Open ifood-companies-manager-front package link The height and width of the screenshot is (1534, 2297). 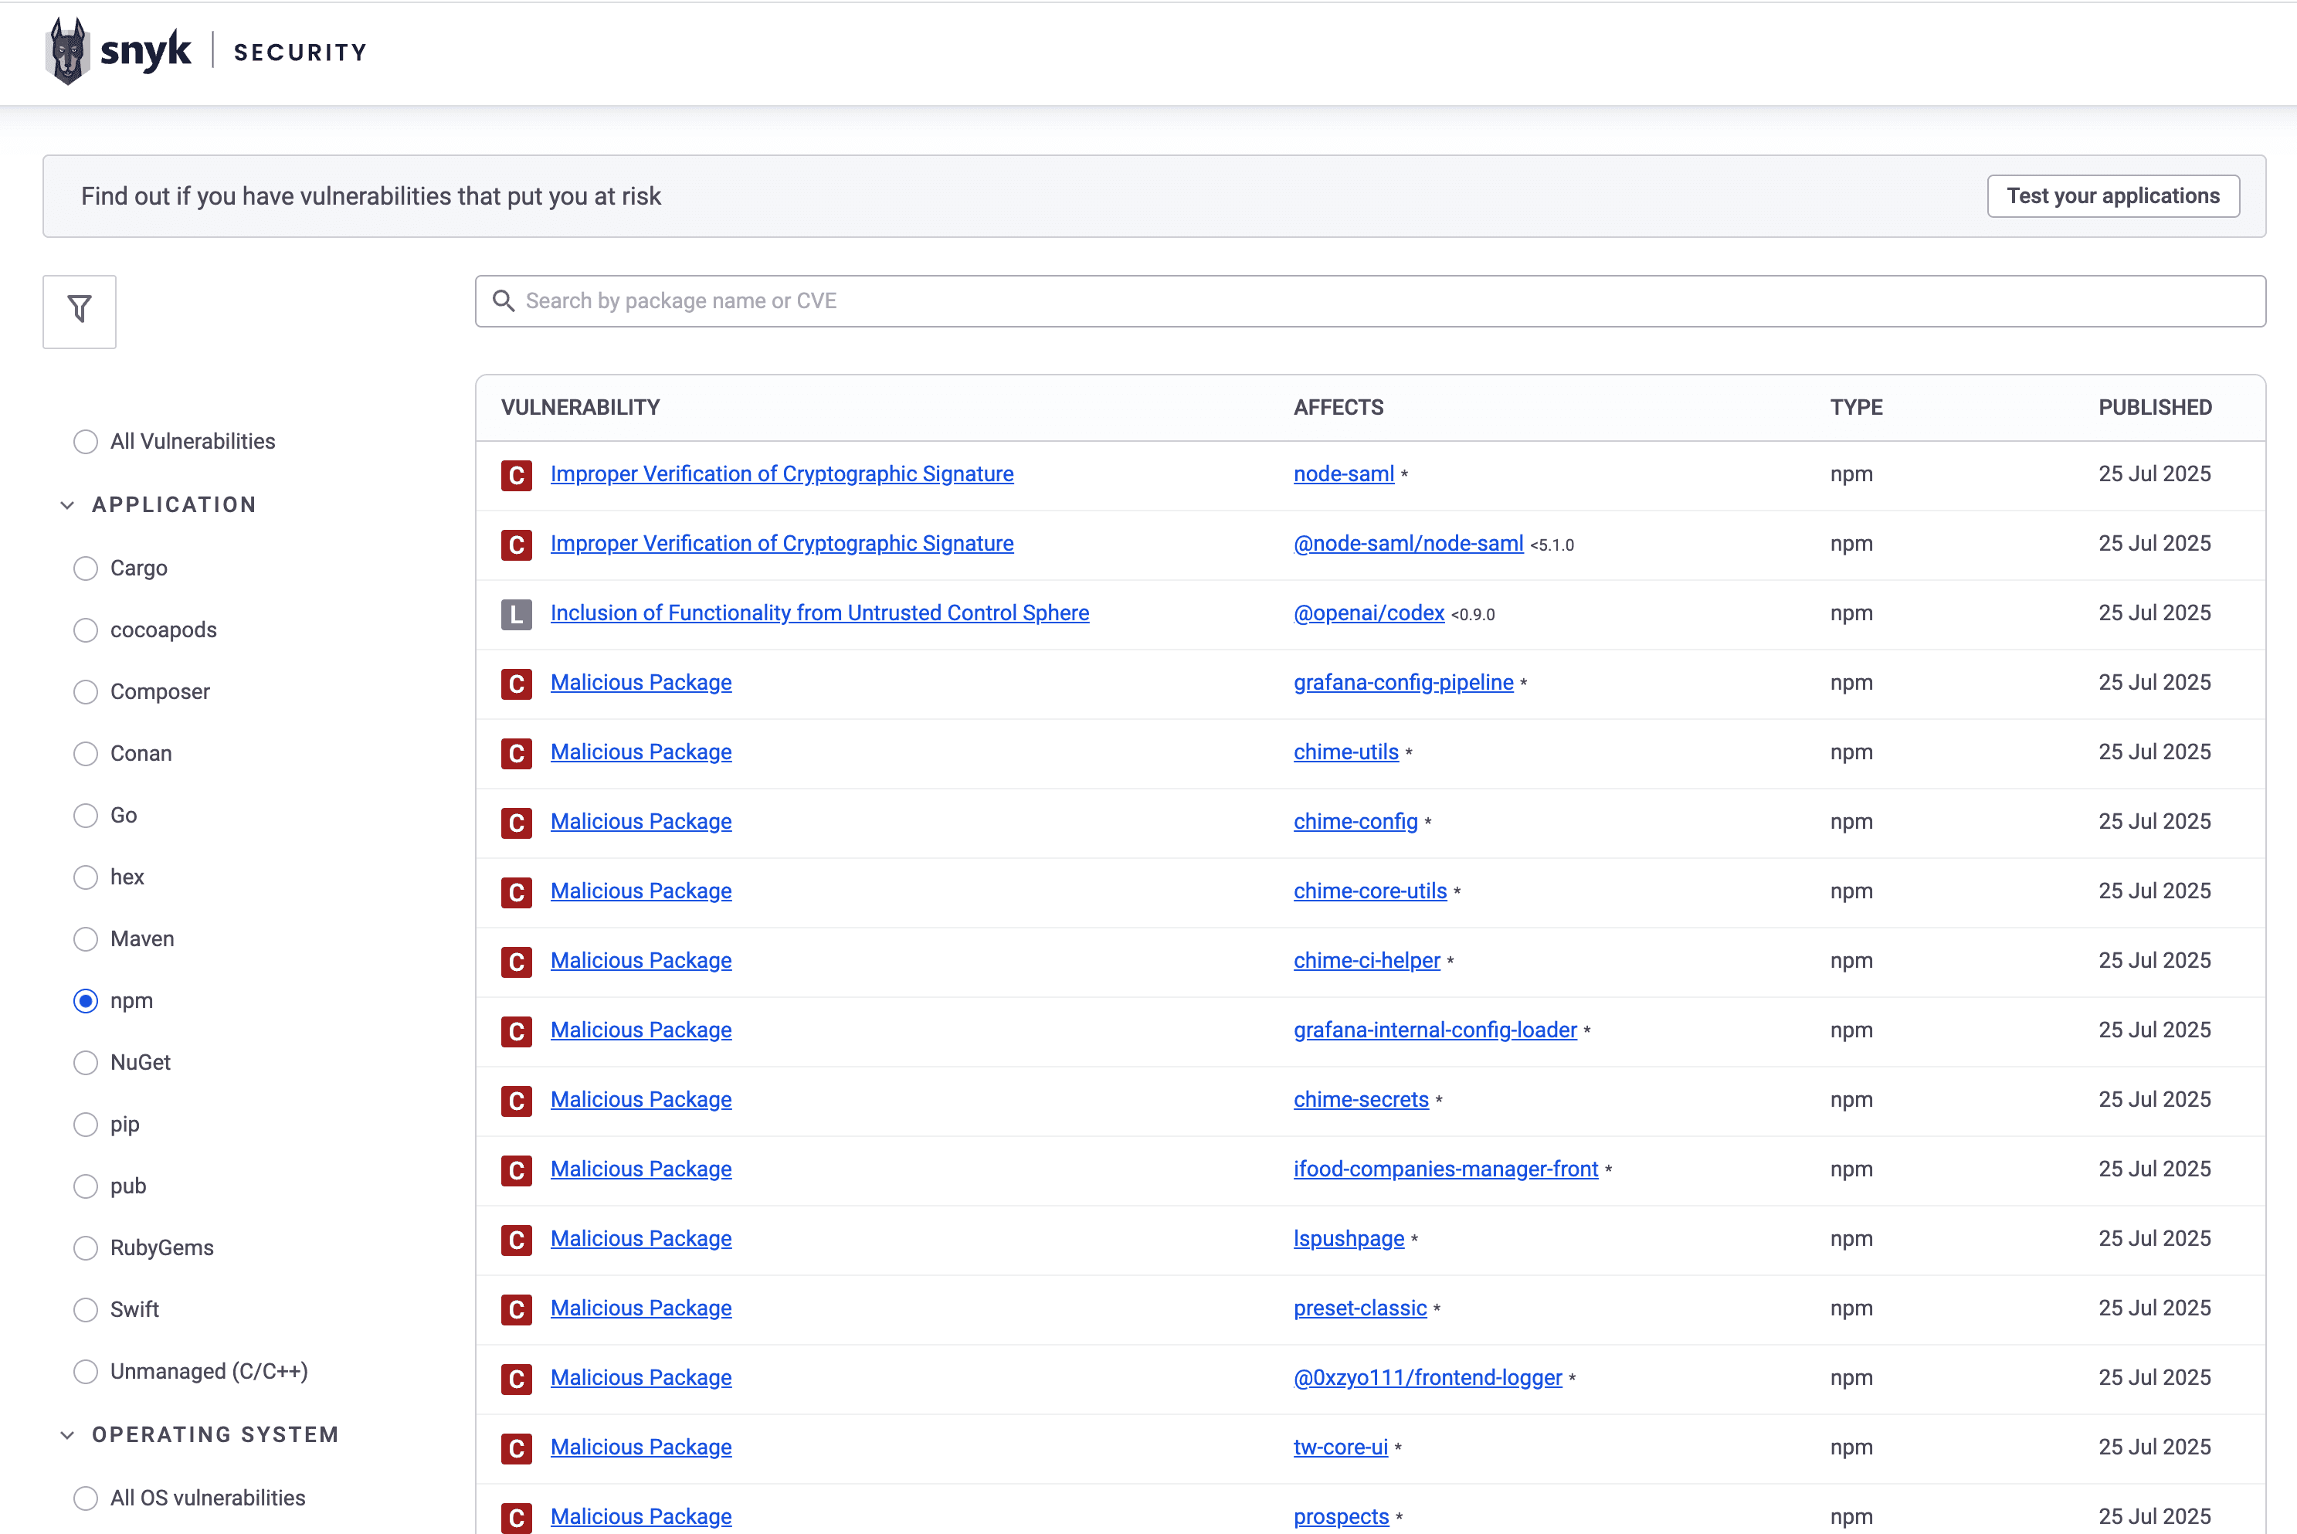point(1446,1169)
